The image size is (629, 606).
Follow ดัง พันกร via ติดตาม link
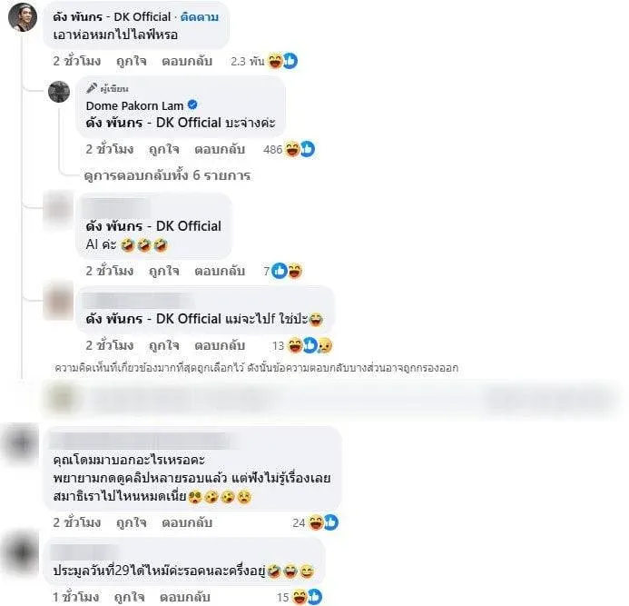[200, 17]
